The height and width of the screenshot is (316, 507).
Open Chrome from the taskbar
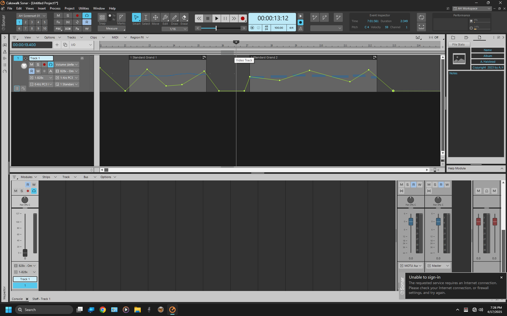coord(103,310)
